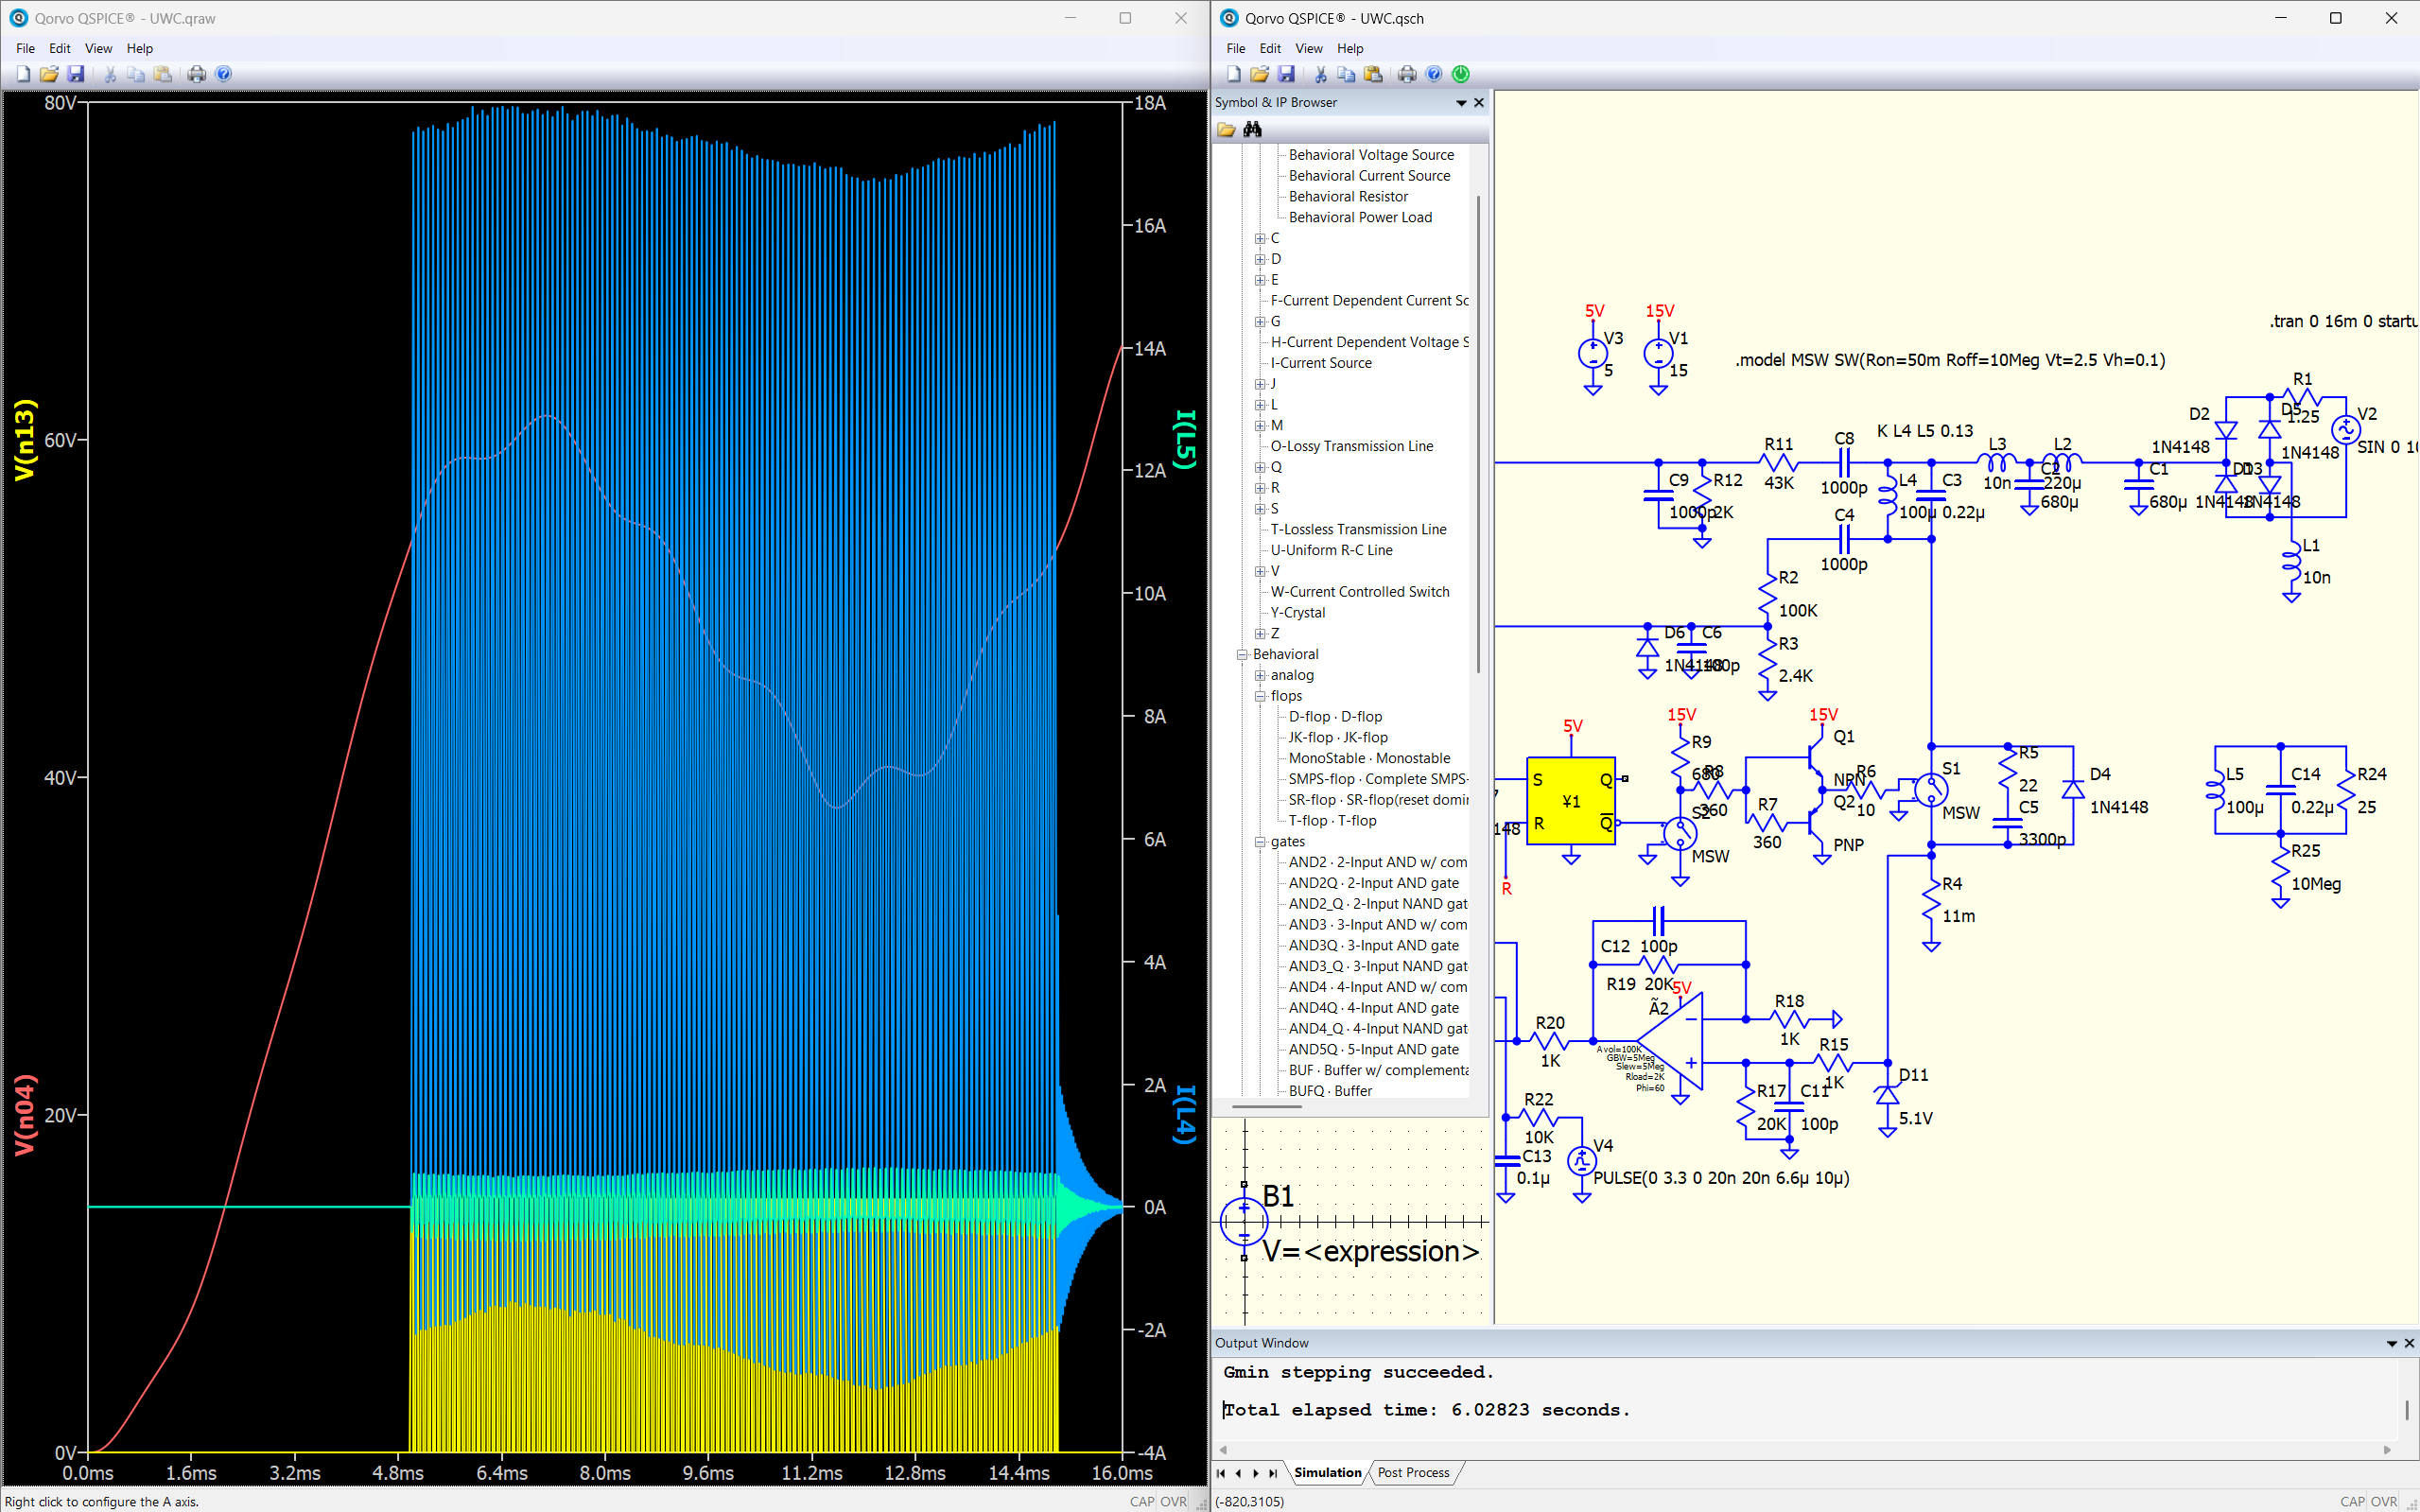Screen dimensions: 2420x1512
Task: Click the New document icon in the schematic toolbar
Action: [x=1233, y=74]
